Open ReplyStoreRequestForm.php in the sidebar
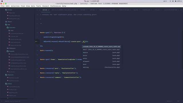This screenshot has height=103, width=183. [18, 66]
